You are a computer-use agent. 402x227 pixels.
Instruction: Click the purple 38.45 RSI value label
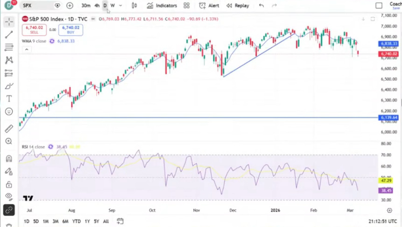coord(386,191)
